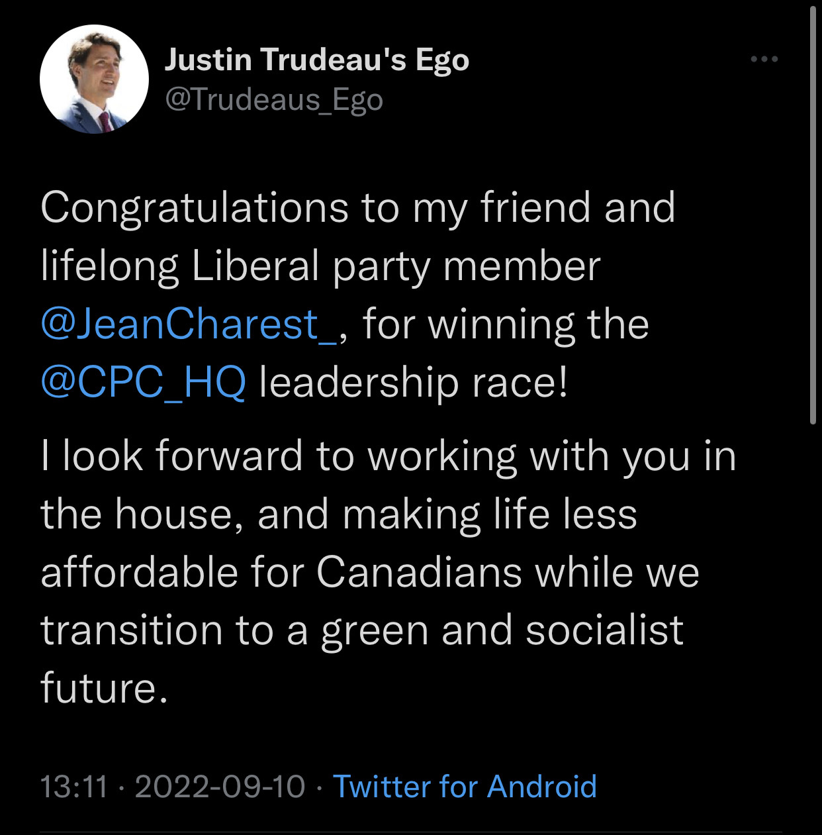This screenshot has width=822, height=835.
Task: Open the @CPC_HQ mention link
Action: click(144, 383)
